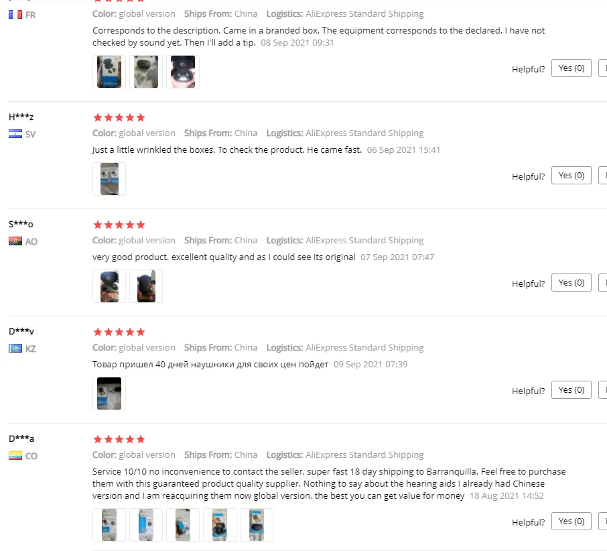Open first photo in D***a review
Image resolution: width=607 pixels, height=551 pixels.
[109, 525]
